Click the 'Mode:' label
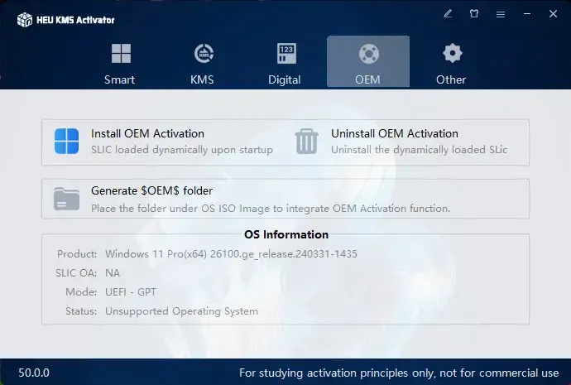 tap(81, 292)
